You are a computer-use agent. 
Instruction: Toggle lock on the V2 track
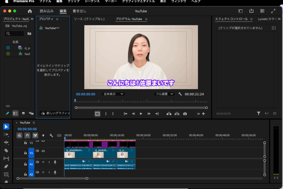(25, 143)
